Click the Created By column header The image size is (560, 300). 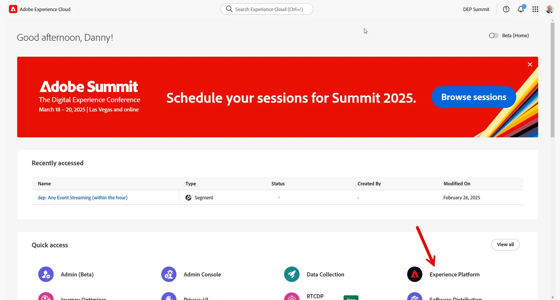tap(369, 184)
